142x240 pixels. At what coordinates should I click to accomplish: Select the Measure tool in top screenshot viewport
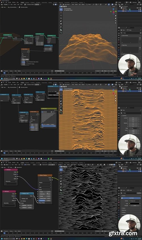point(61,30)
